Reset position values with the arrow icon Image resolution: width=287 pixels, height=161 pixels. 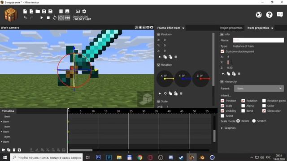[160, 57]
